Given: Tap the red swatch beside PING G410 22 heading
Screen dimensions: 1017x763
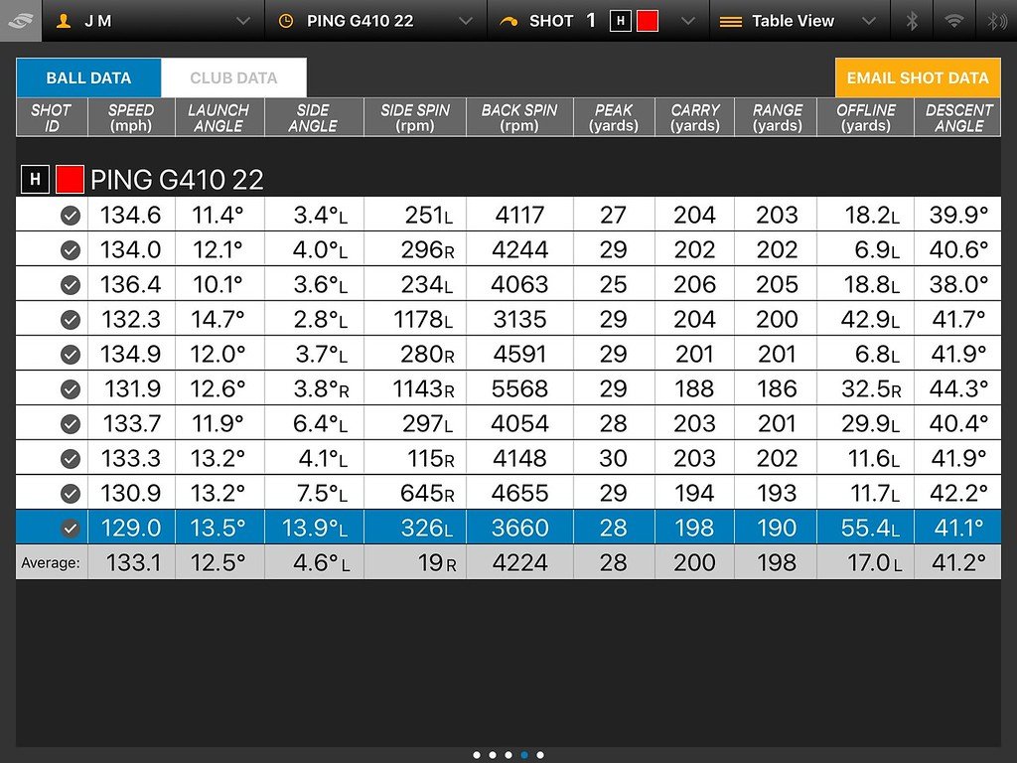Looking at the screenshot, I should [70, 179].
